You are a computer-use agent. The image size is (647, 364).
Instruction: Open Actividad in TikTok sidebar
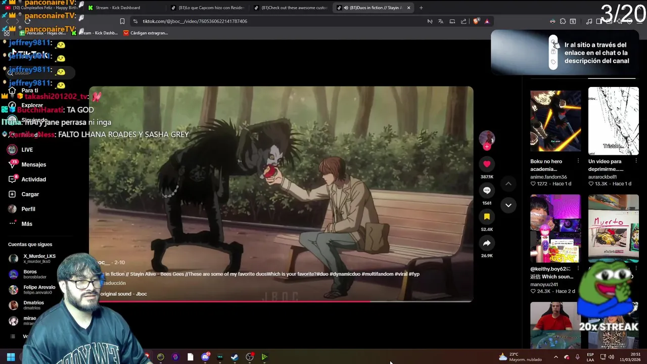(x=27, y=179)
